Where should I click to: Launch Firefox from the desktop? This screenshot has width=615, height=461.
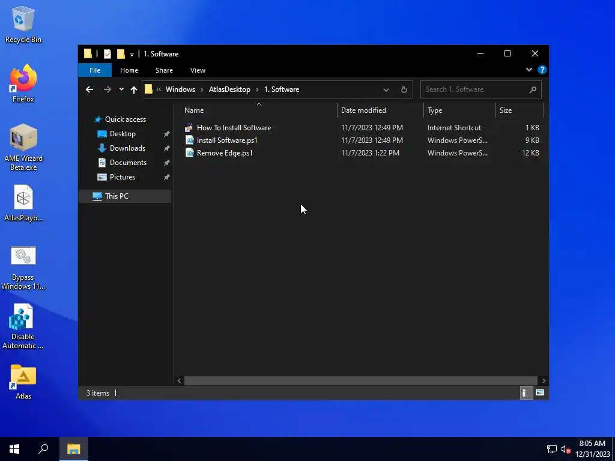(23, 84)
